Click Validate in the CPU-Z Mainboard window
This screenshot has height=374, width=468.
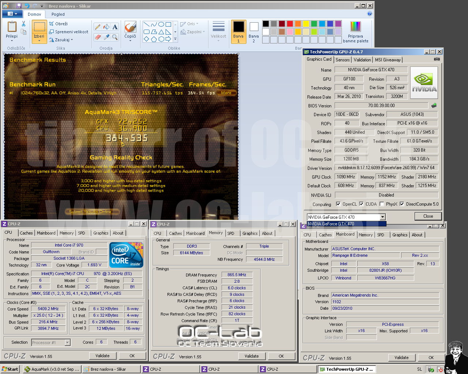(401, 358)
